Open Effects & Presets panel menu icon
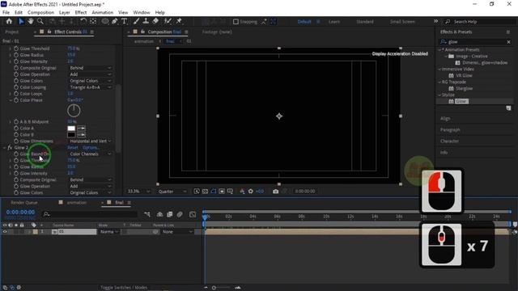The image size is (518, 291). pos(508,32)
